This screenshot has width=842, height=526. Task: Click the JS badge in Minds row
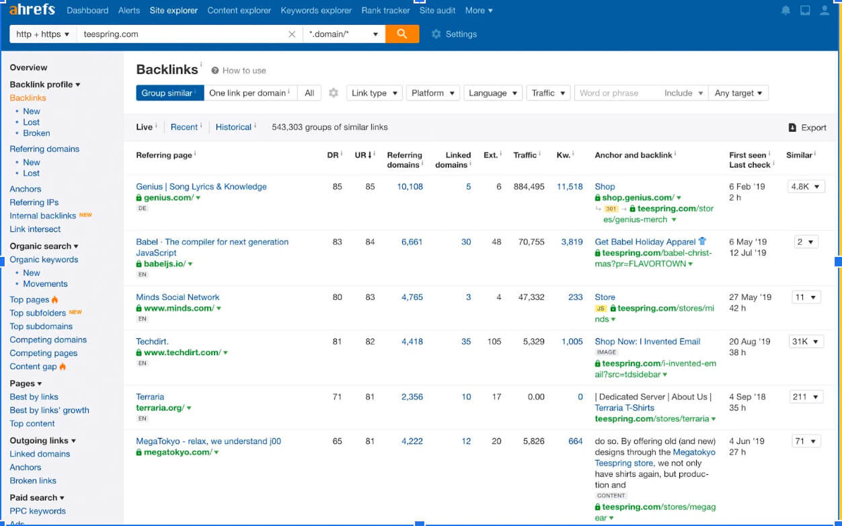coord(601,309)
